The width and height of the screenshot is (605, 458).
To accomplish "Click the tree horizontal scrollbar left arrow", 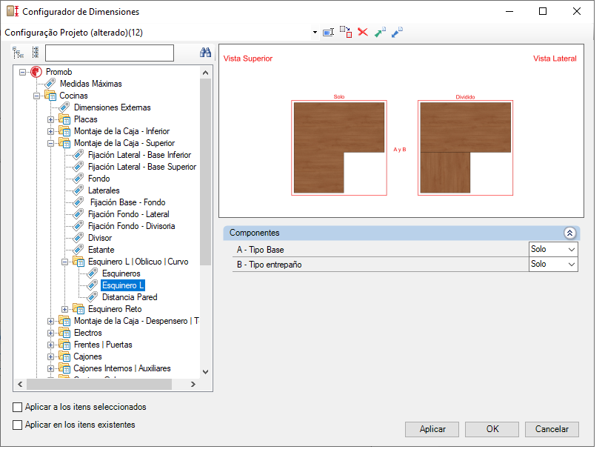I will (20, 384).
